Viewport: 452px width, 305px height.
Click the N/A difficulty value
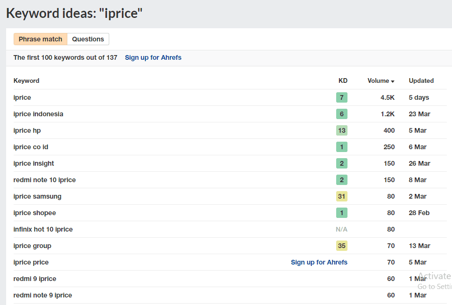(x=341, y=229)
